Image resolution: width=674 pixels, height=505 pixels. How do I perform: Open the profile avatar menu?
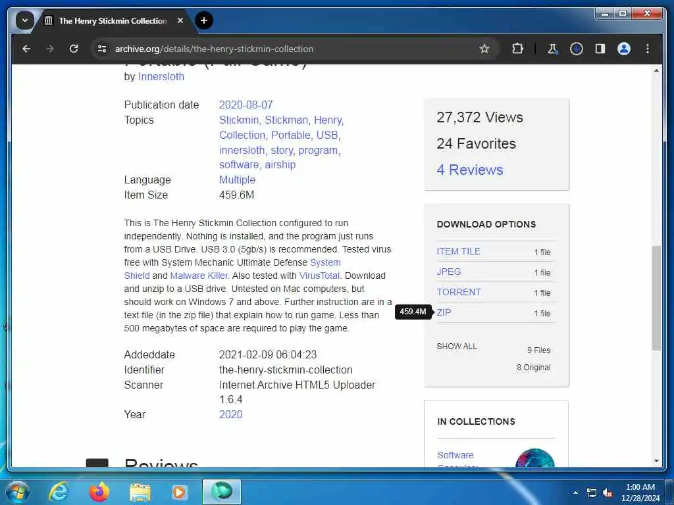click(624, 49)
